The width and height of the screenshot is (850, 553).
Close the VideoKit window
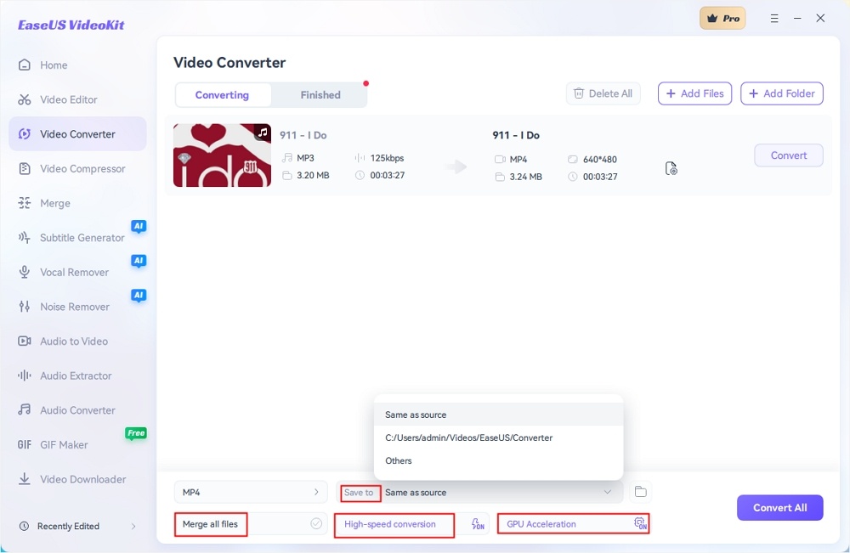[821, 19]
